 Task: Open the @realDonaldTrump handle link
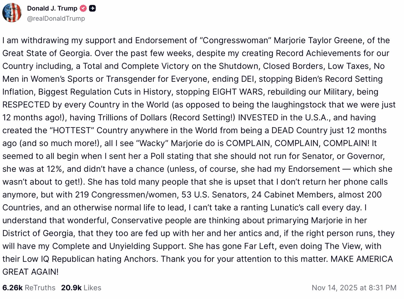point(56,18)
